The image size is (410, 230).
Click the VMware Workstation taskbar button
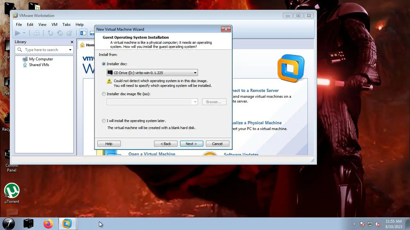67,224
